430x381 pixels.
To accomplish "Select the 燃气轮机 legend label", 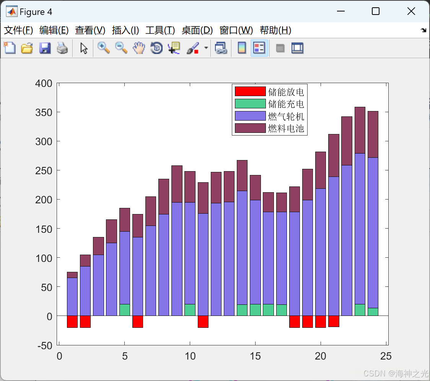I will pyautogui.click(x=286, y=116).
